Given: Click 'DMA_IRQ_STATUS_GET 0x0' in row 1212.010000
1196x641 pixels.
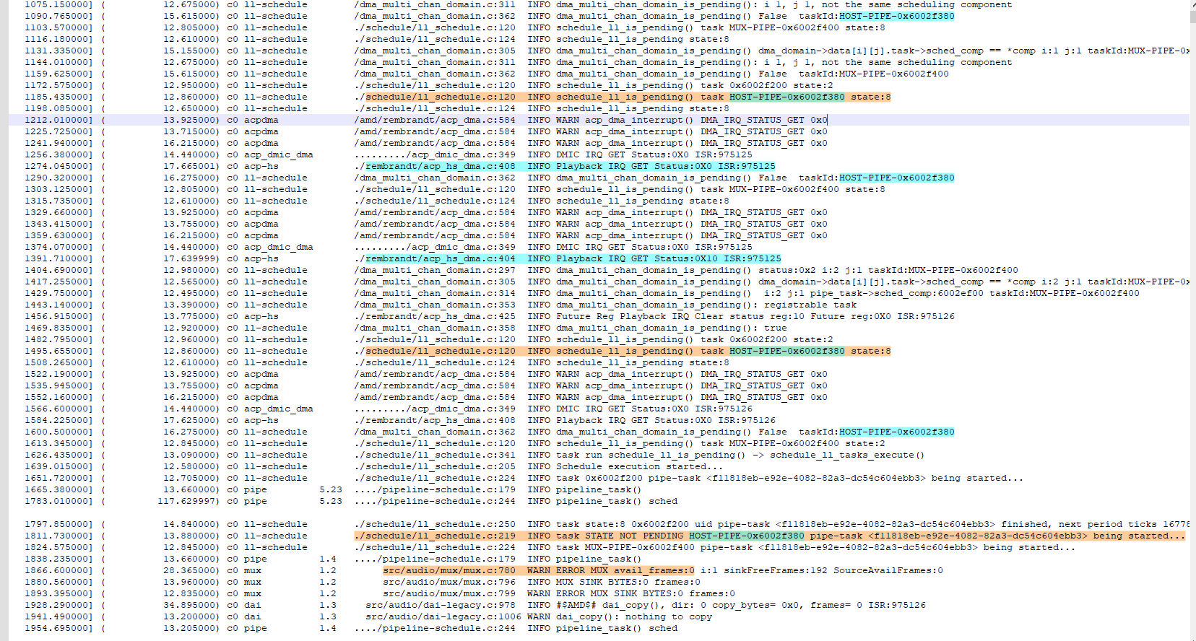Looking at the screenshot, I should pyautogui.click(x=763, y=120).
